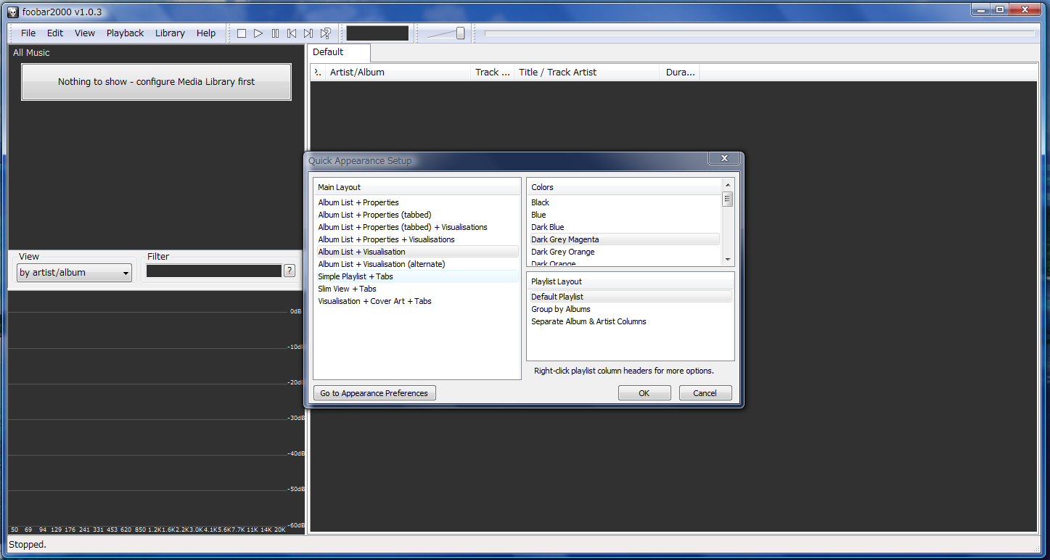The width and height of the screenshot is (1050, 560).
Task: Open the Help menu
Action: click(206, 33)
